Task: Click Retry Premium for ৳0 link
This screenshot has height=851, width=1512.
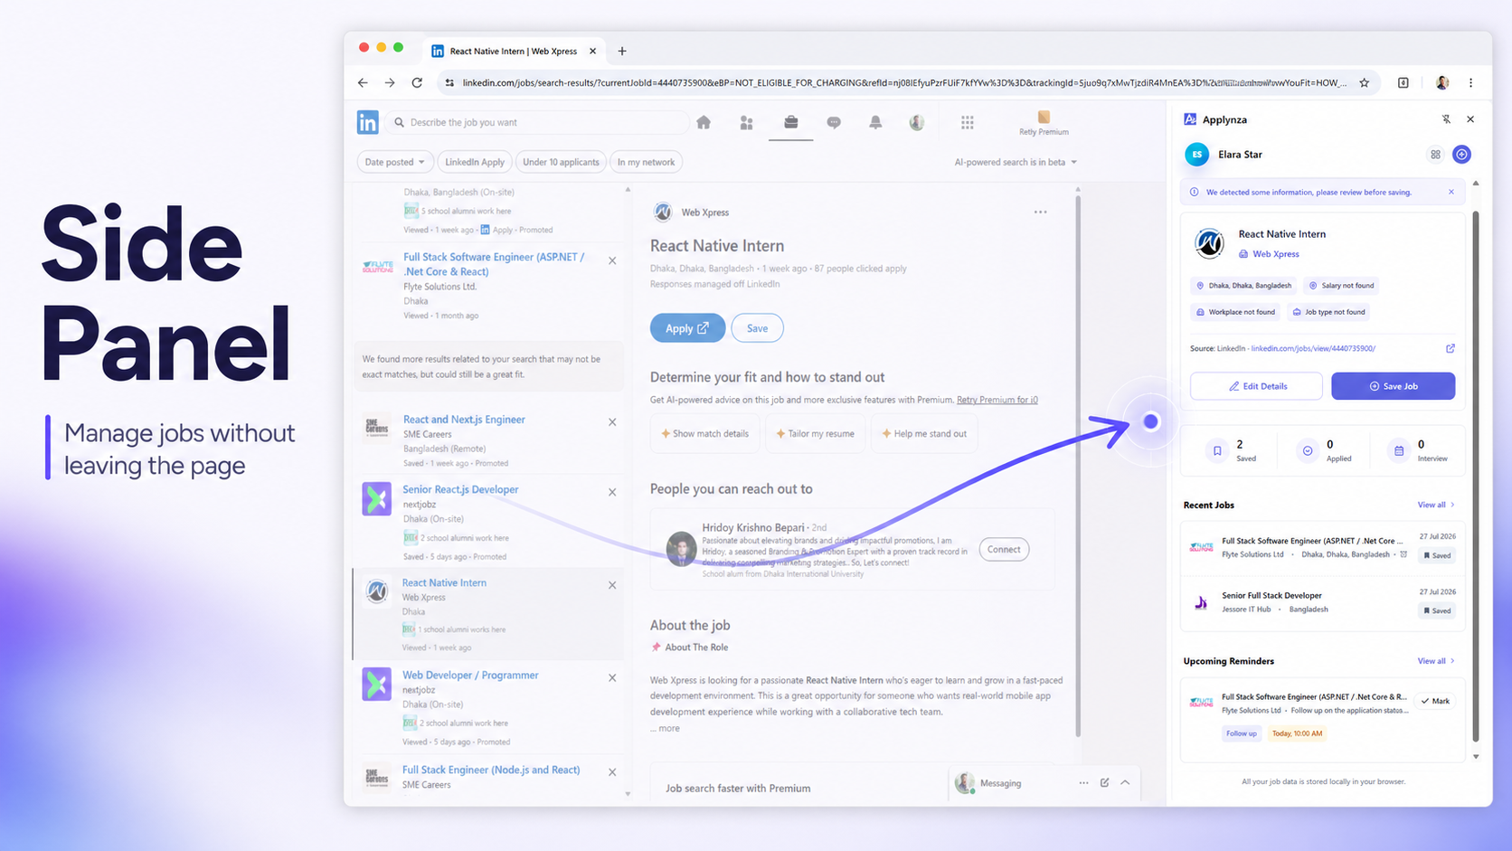Action: (997, 400)
